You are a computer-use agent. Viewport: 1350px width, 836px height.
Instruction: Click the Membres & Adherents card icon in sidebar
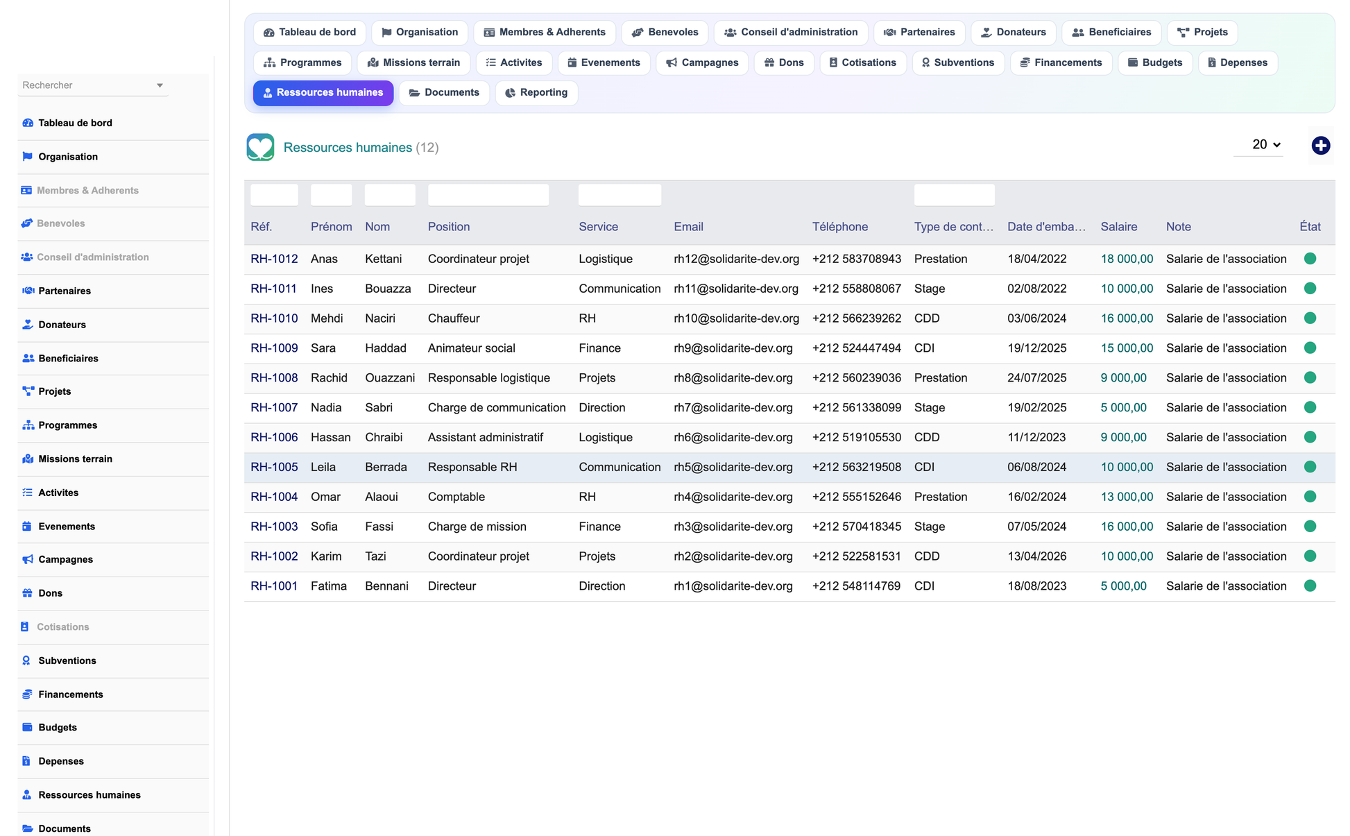pos(26,190)
